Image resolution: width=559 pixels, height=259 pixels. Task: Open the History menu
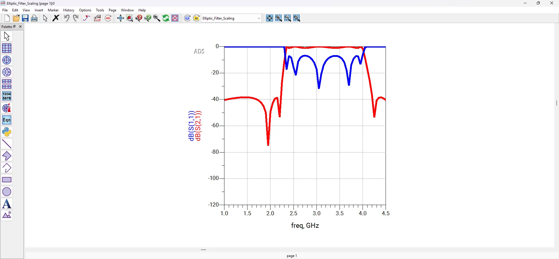(x=69, y=10)
